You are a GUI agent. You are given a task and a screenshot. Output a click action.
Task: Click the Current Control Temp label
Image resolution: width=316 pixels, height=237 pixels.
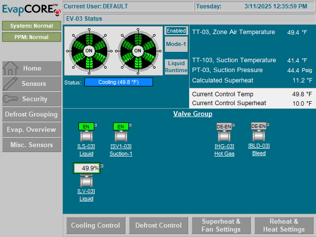click(x=223, y=94)
